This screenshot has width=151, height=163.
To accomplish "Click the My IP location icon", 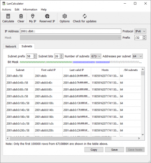I will (33, 16).
